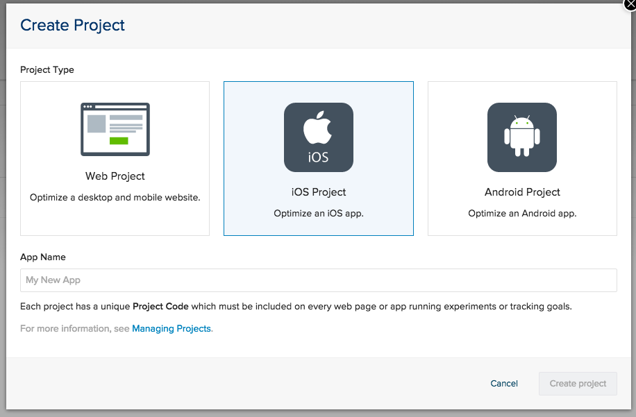Screen dimensions: 636x417
Task: Click 'Optimize a desktop and mobile website' description
Action: (x=115, y=198)
